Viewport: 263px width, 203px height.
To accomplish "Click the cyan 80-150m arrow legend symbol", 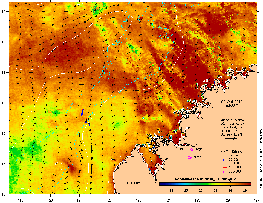I will point(225,164).
